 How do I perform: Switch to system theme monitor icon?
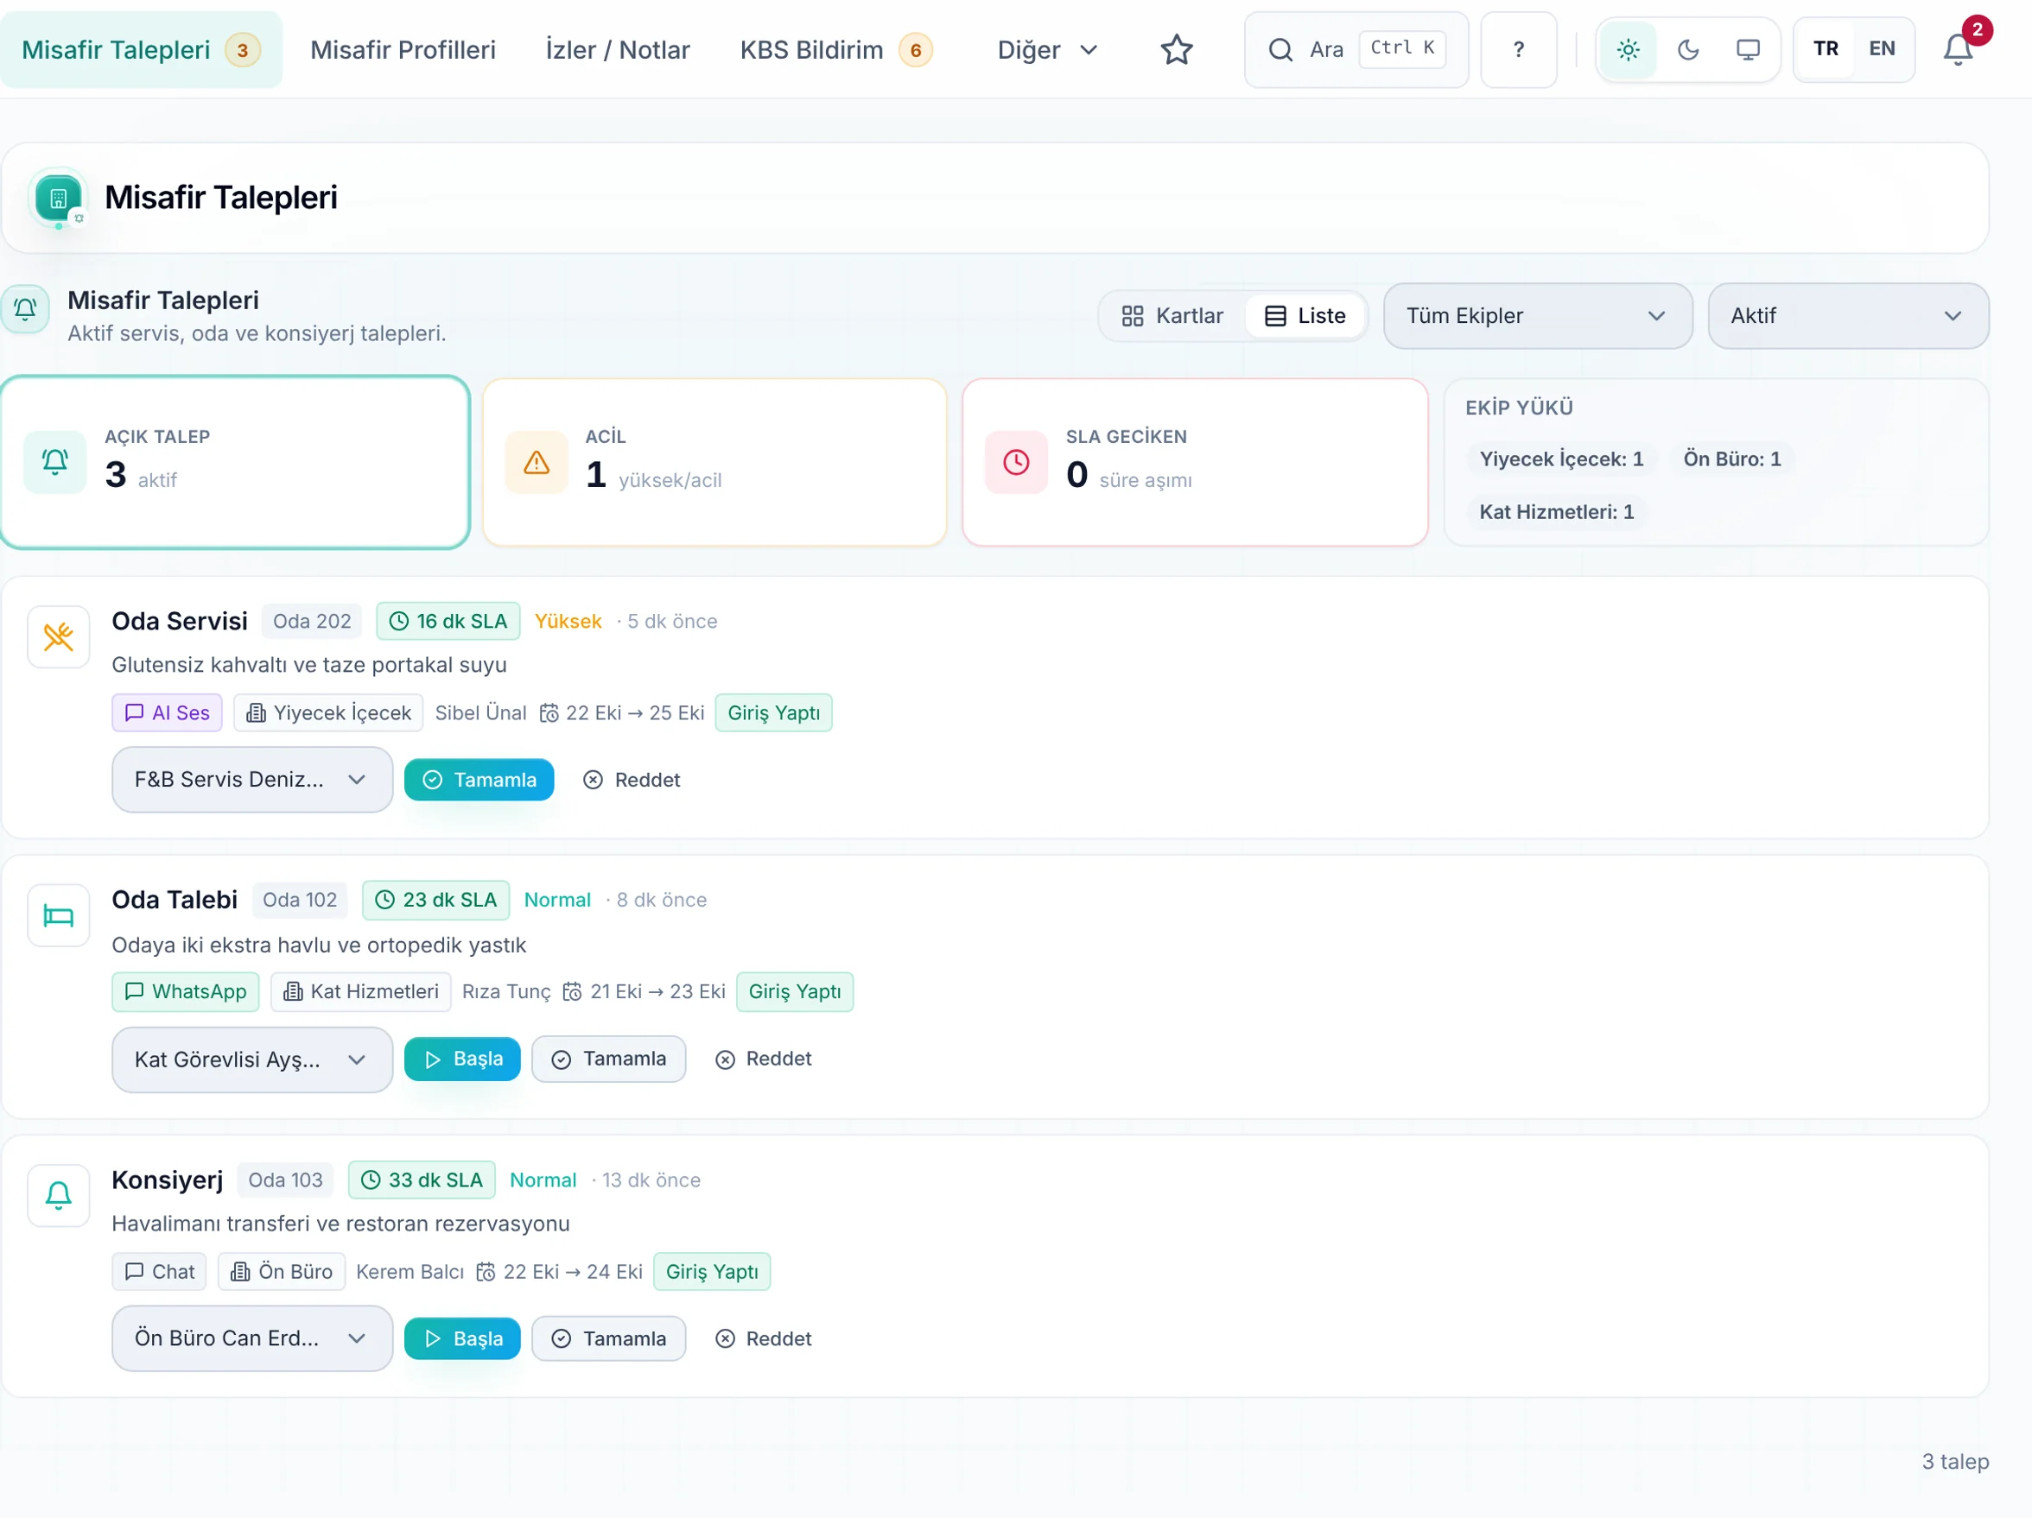click(x=1748, y=49)
